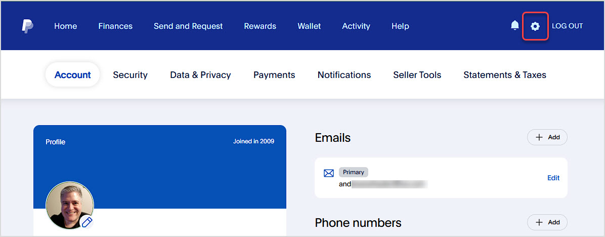The width and height of the screenshot is (605, 237).
Task: Click the PayPal logo icon
Action: coord(27,26)
